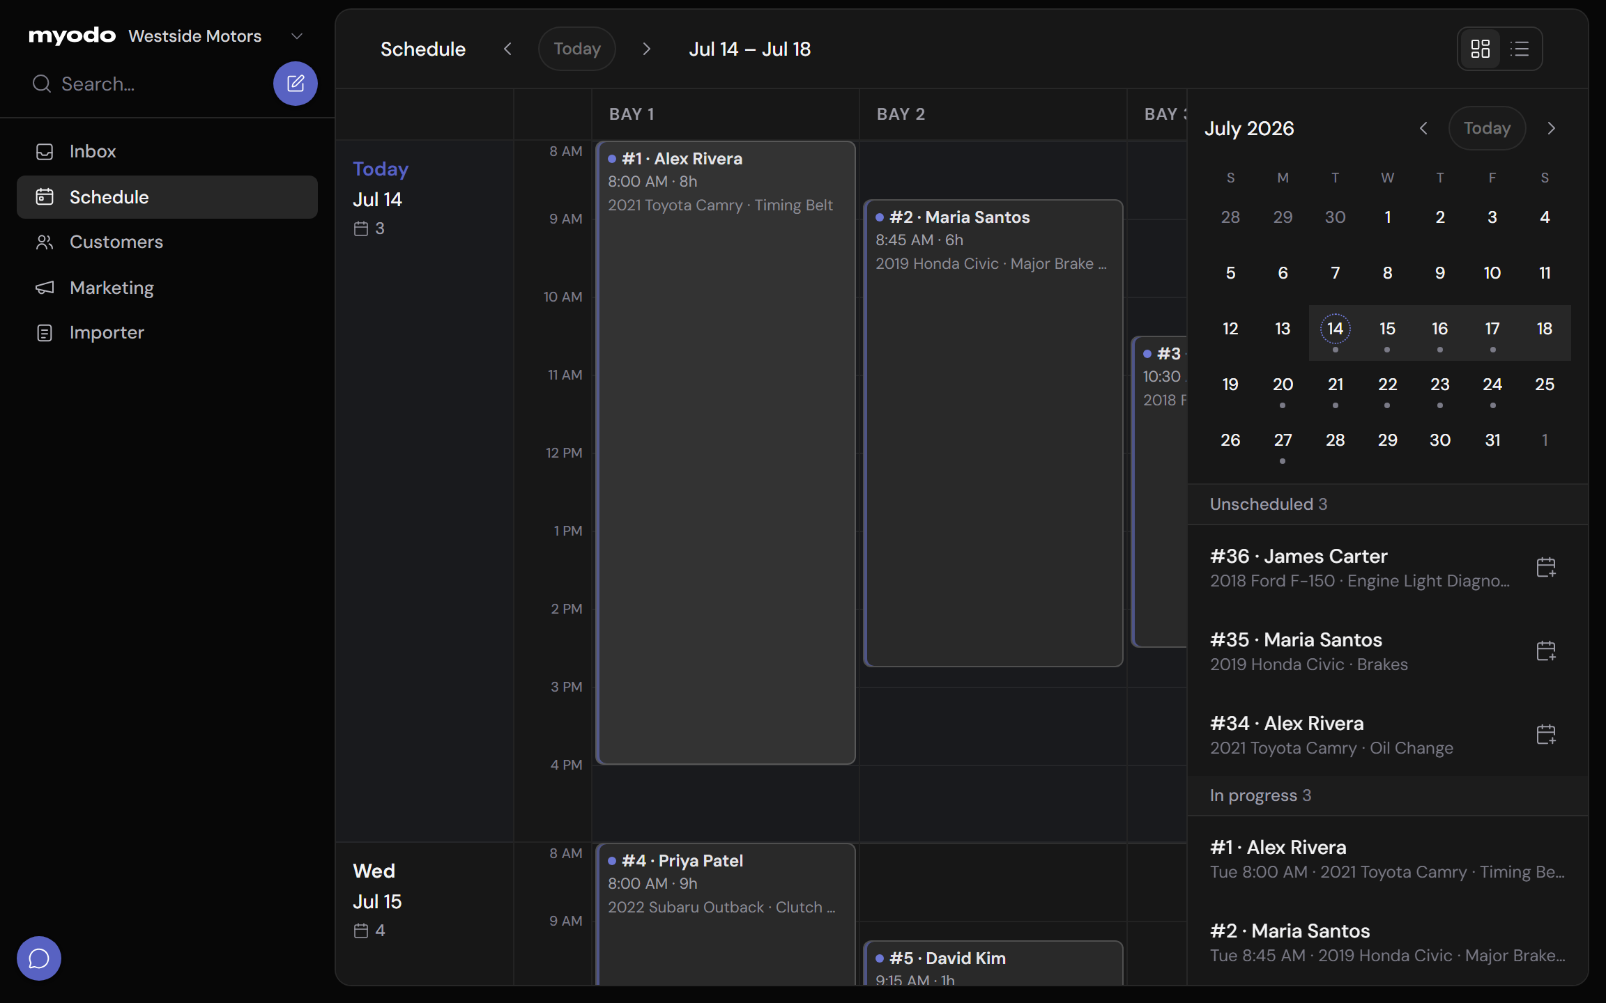
Task: Select July 27 in the mini calendar
Action: point(1283,440)
